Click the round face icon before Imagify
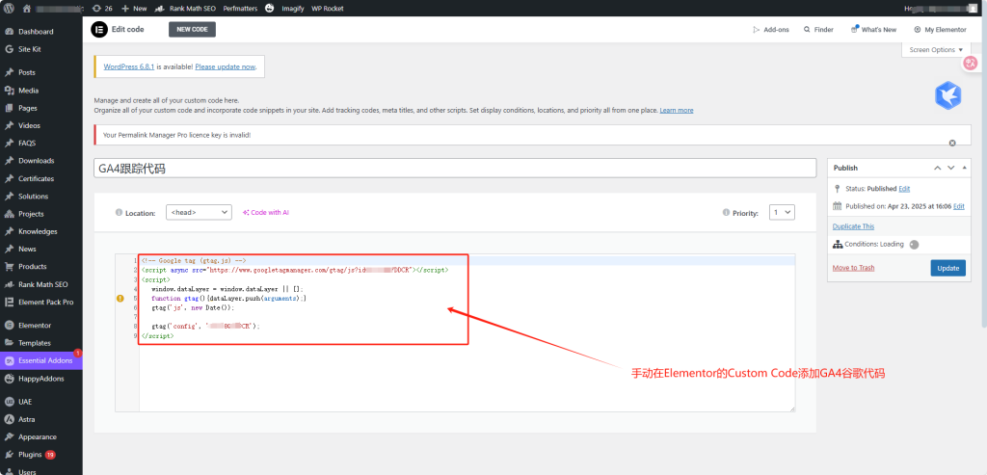The width and height of the screenshot is (987, 475). pyautogui.click(x=270, y=9)
